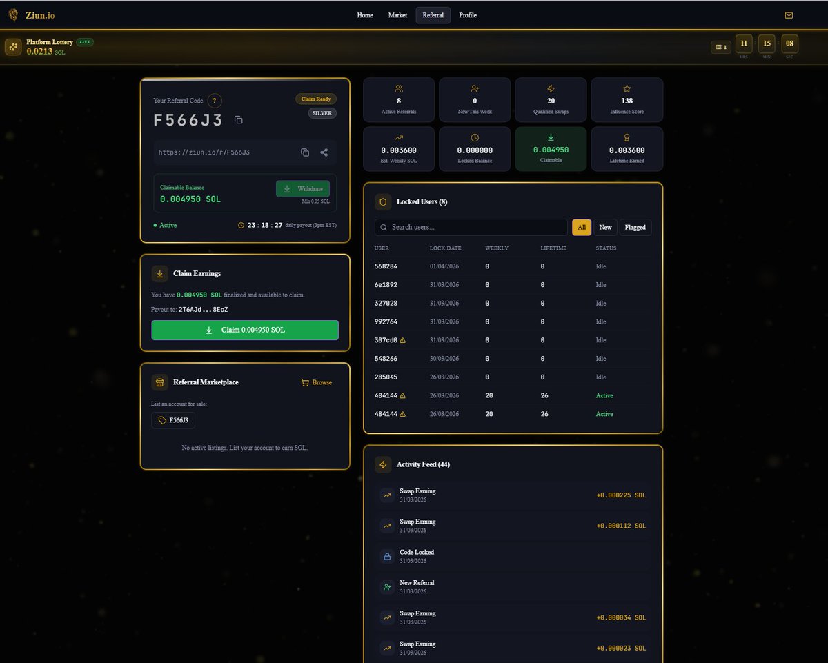The height and width of the screenshot is (663, 828).
Task: Click the WEEKLY column header
Action: (x=497, y=248)
